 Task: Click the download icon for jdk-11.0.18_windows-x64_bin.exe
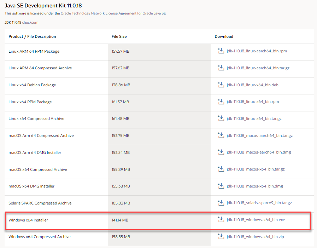pyautogui.click(x=221, y=220)
